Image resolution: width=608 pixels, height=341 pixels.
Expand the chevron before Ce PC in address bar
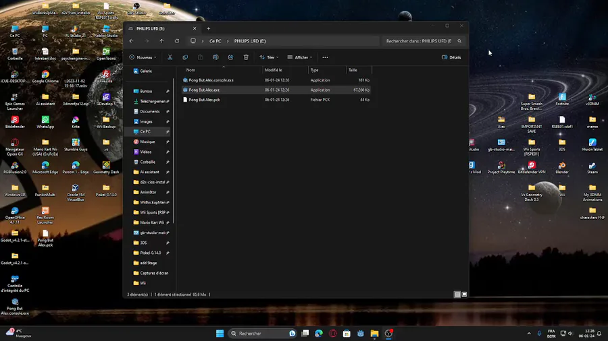pyautogui.click(x=203, y=41)
